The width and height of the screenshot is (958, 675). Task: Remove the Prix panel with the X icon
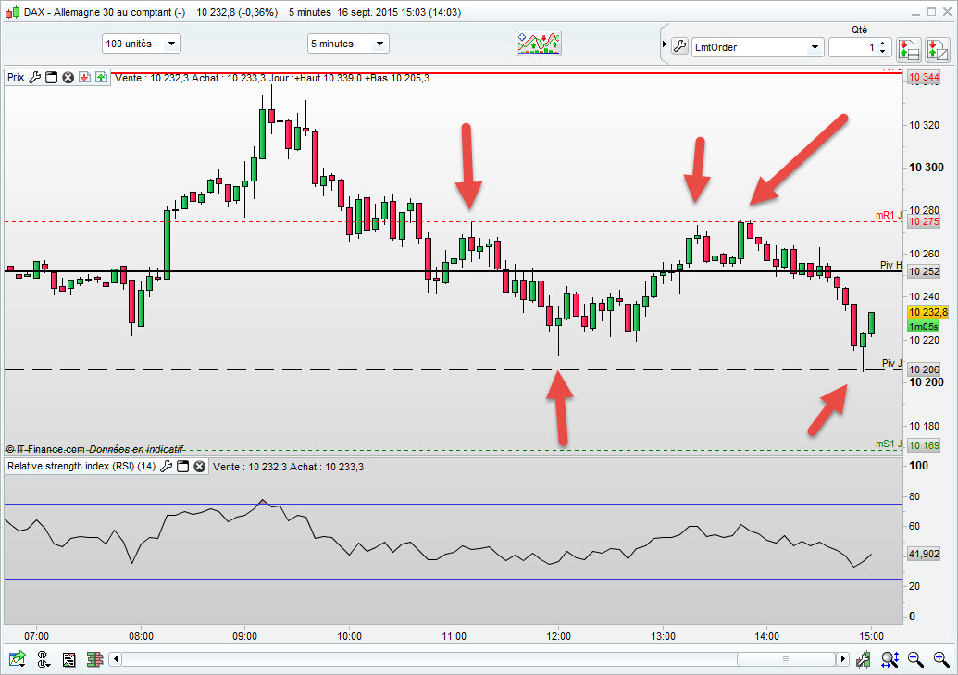[68, 77]
